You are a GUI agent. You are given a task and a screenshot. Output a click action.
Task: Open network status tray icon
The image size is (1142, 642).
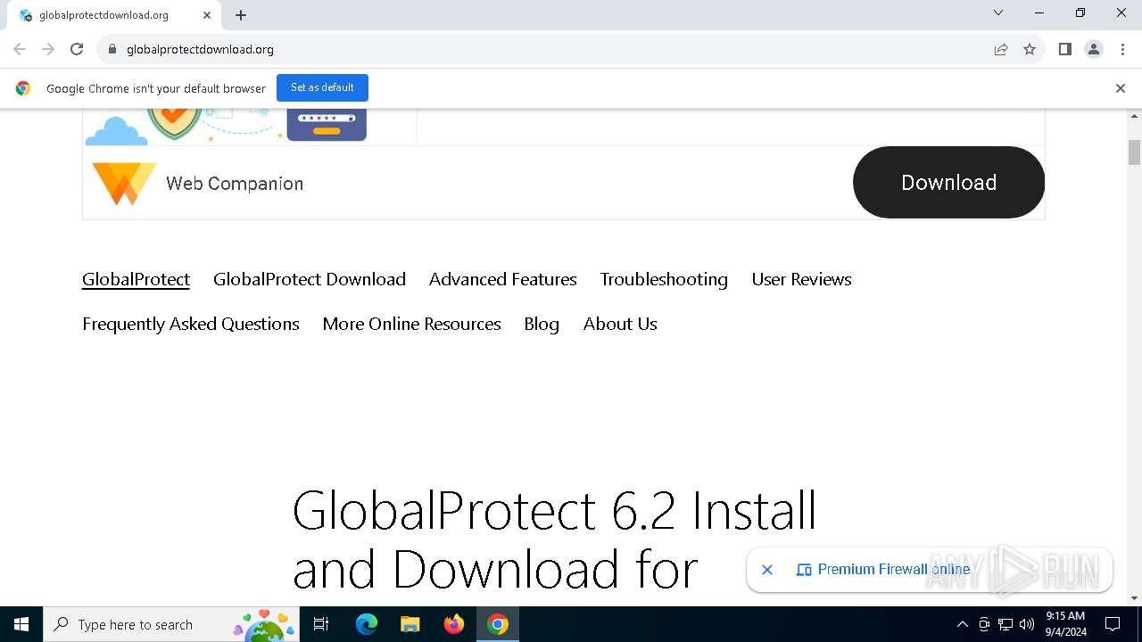click(x=1005, y=624)
